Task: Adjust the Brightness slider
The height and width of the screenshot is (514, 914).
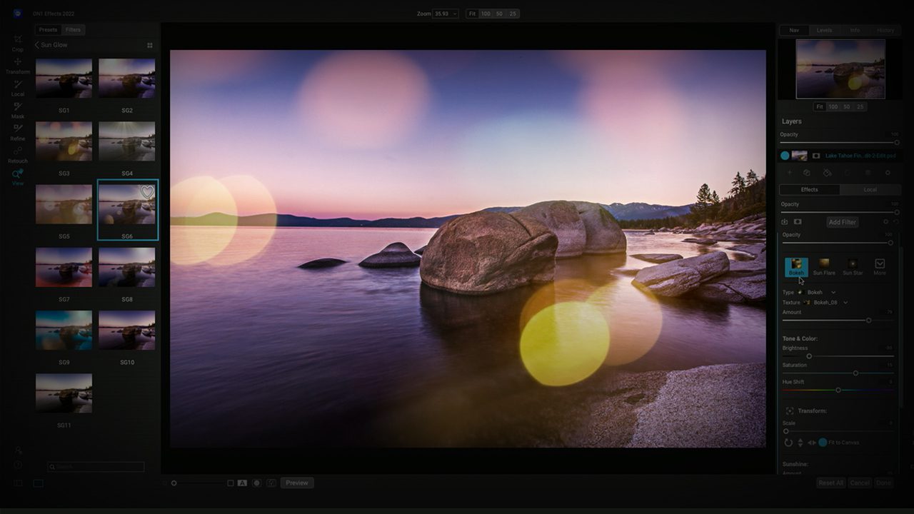Action: tap(838, 356)
